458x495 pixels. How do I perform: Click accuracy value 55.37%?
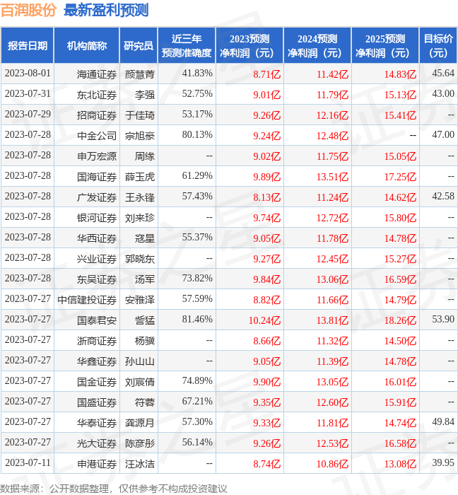pos(197,238)
